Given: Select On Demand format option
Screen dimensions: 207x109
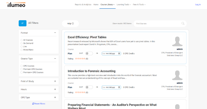Looking at the screenshot, I should click(x=21, y=43).
